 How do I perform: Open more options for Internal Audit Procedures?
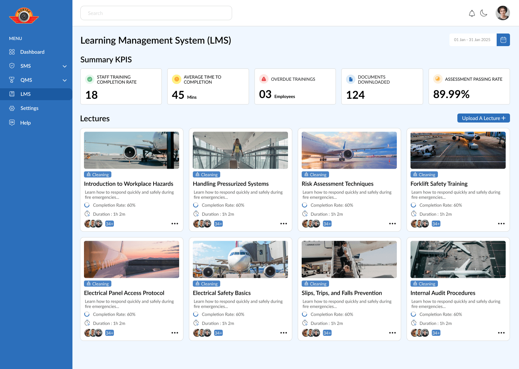click(x=501, y=333)
